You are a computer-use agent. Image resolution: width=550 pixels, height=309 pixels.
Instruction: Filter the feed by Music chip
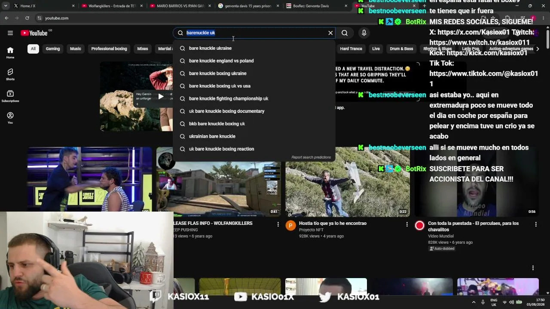[76, 49]
